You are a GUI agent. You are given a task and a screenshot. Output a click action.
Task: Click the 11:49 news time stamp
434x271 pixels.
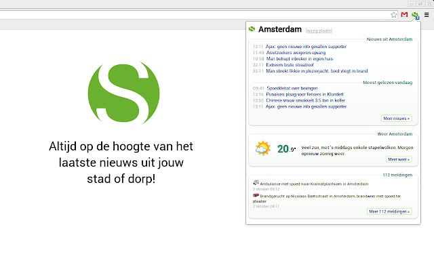[x=258, y=53]
